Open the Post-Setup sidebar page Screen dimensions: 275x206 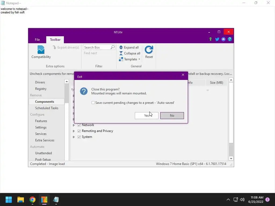[x=43, y=159]
